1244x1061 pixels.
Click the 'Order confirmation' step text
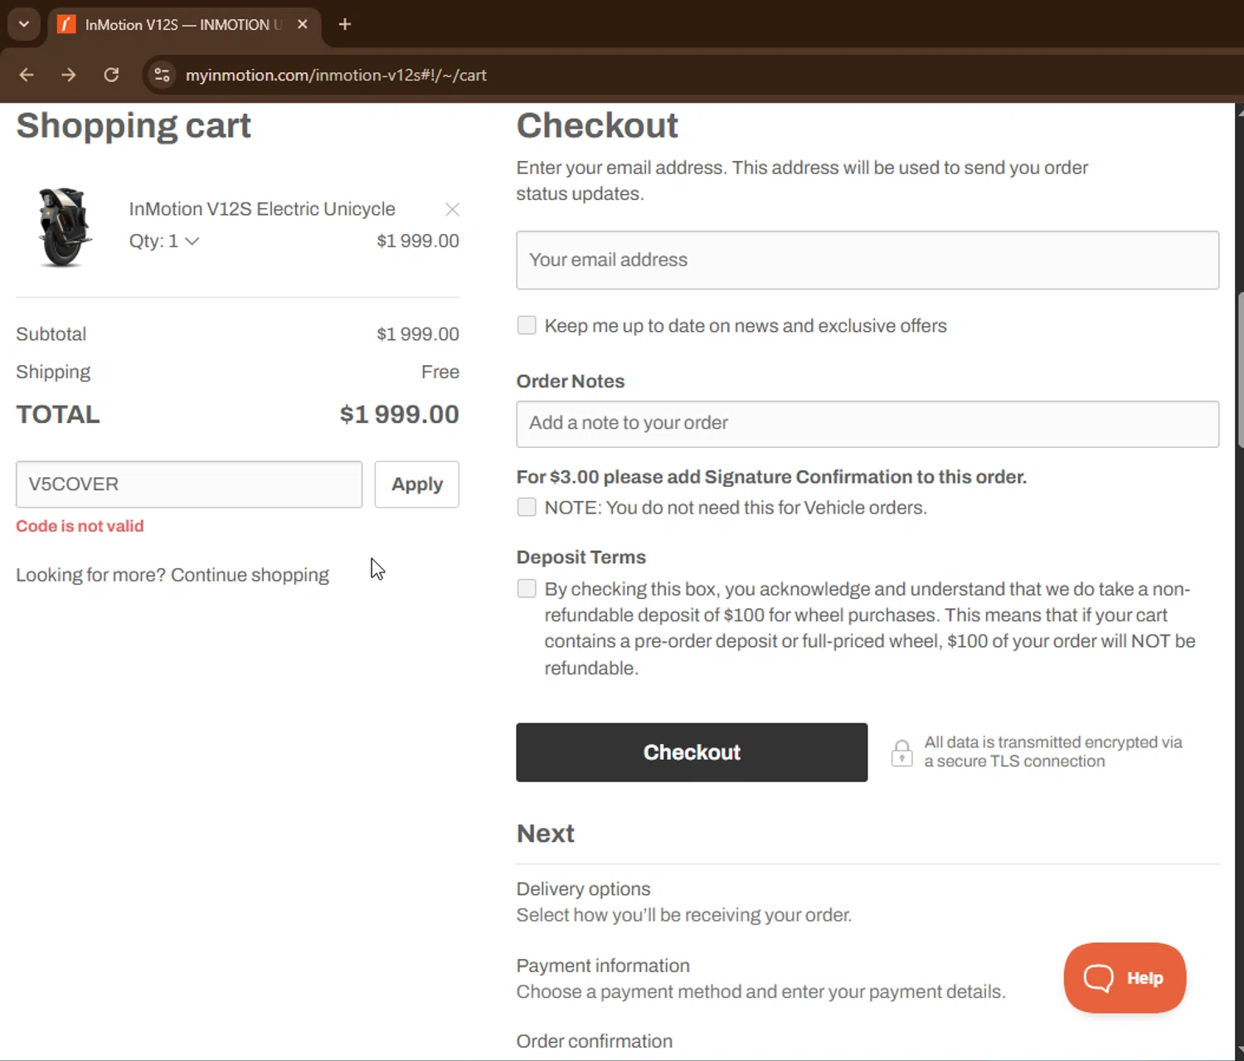(594, 1041)
